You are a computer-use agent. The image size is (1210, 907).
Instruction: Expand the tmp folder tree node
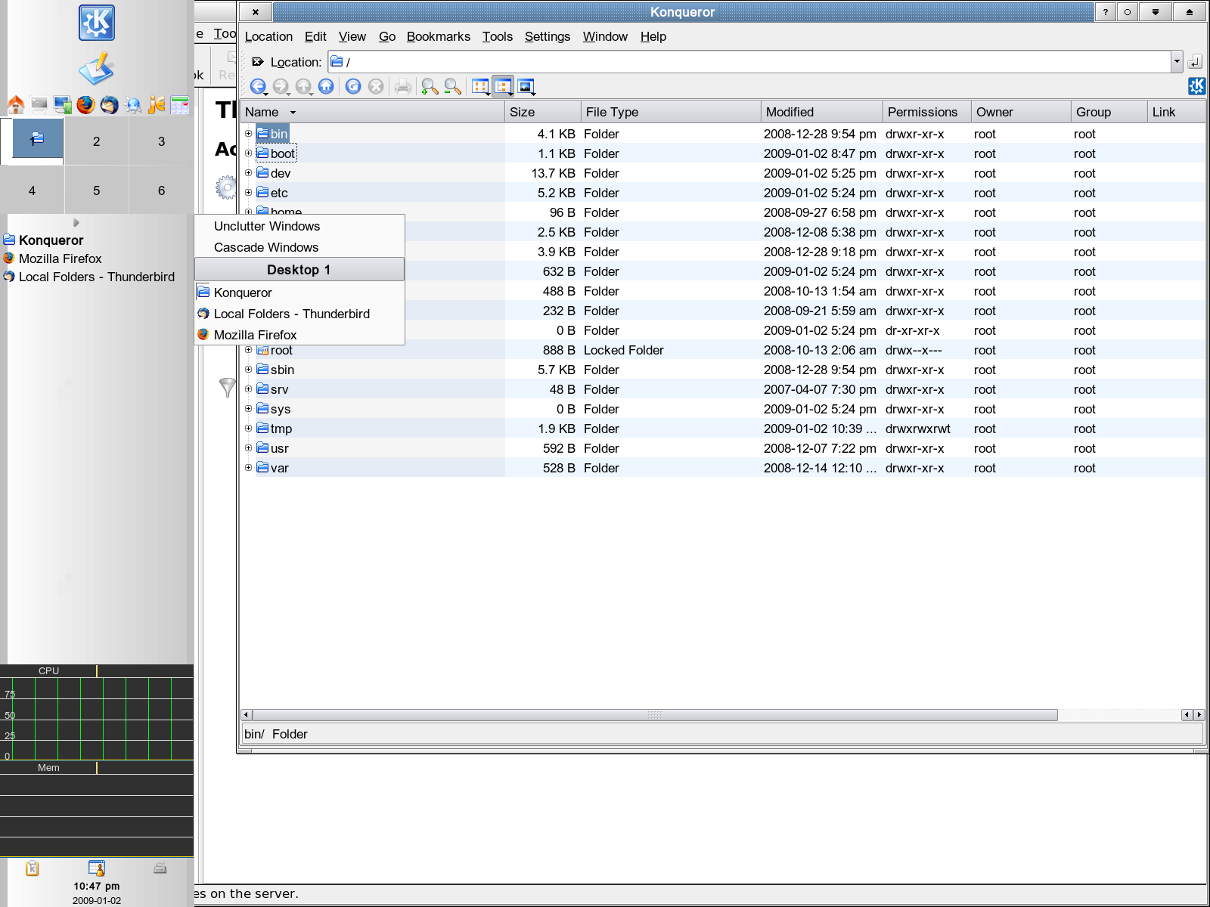(248, 429)
